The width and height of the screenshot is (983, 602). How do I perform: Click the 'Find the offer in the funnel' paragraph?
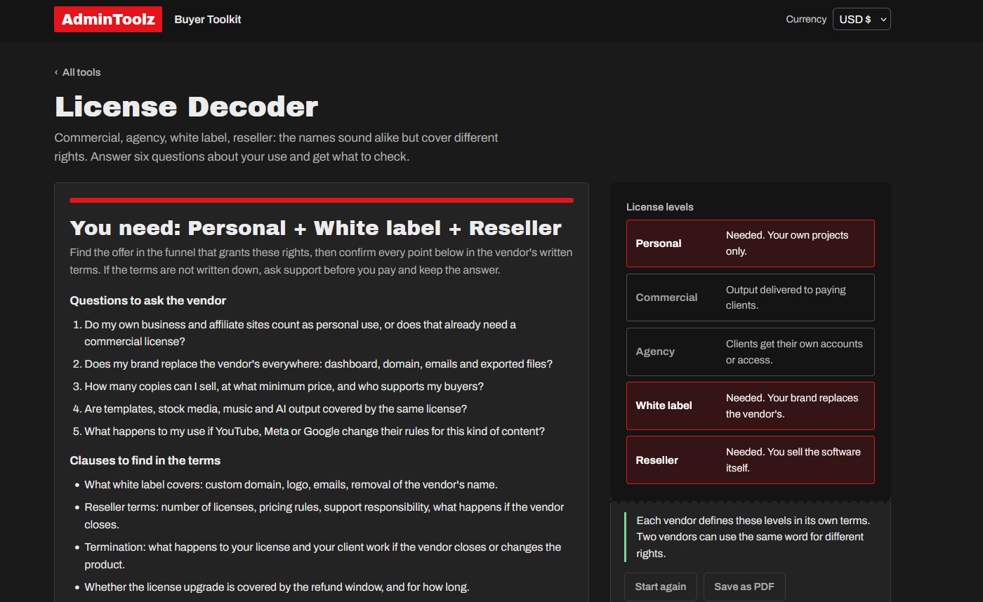(321, 261)
